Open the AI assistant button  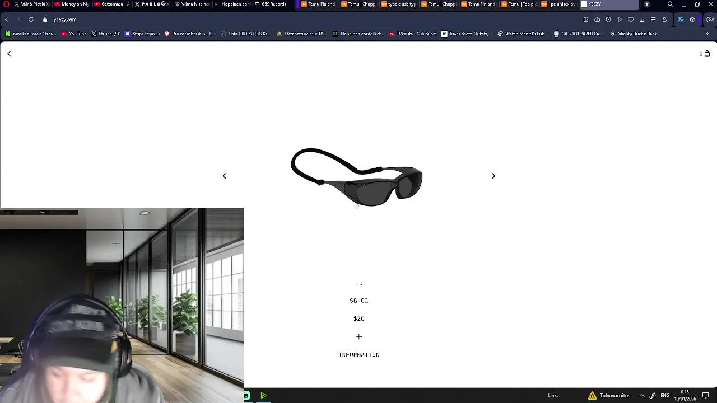coord(710,20)
